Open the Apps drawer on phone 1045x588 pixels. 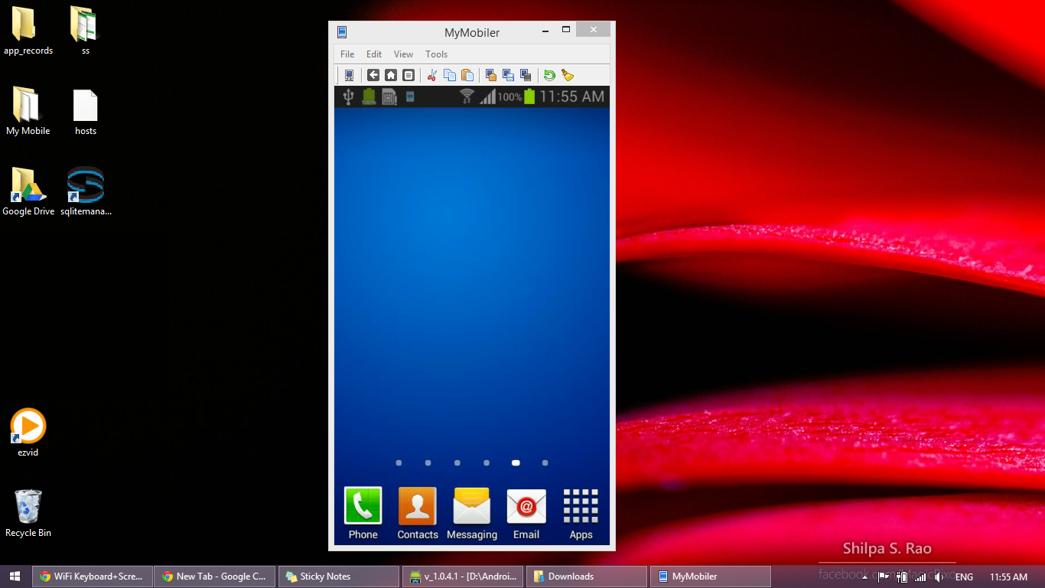[x=581, y=514]
